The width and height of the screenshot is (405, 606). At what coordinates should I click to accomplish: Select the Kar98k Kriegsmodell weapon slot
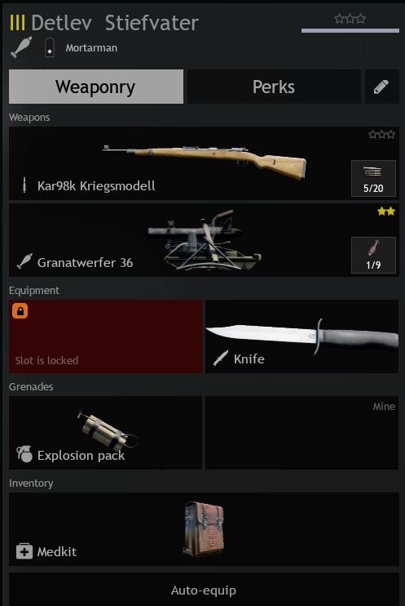tap(204, 163)
